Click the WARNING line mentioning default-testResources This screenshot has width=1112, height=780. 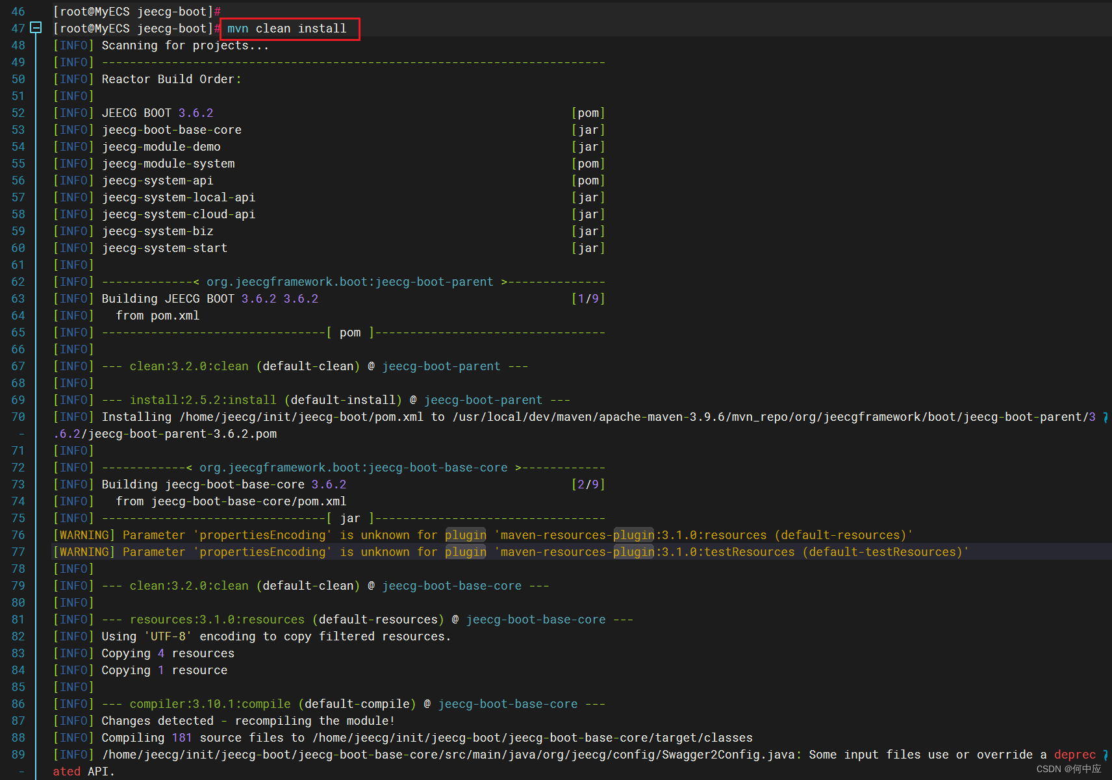click(511, 552)
